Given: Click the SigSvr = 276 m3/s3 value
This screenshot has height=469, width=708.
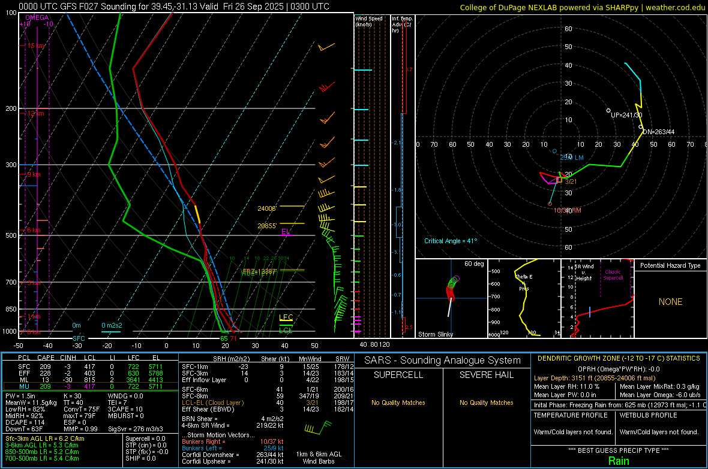Looking at the screenshot, I should point(136,429).
